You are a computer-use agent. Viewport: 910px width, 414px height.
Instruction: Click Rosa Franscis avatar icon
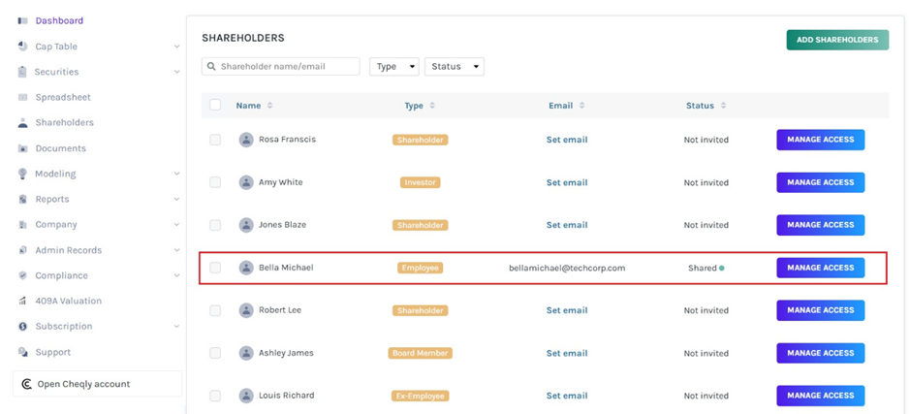[246, 140]
